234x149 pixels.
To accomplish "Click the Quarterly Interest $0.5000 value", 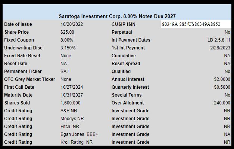I will click(222, 87).
